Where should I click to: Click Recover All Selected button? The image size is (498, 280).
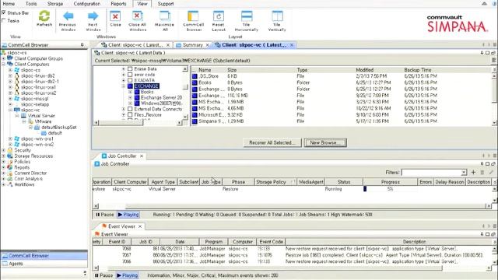pyautogui.click(x=272, y=142)
